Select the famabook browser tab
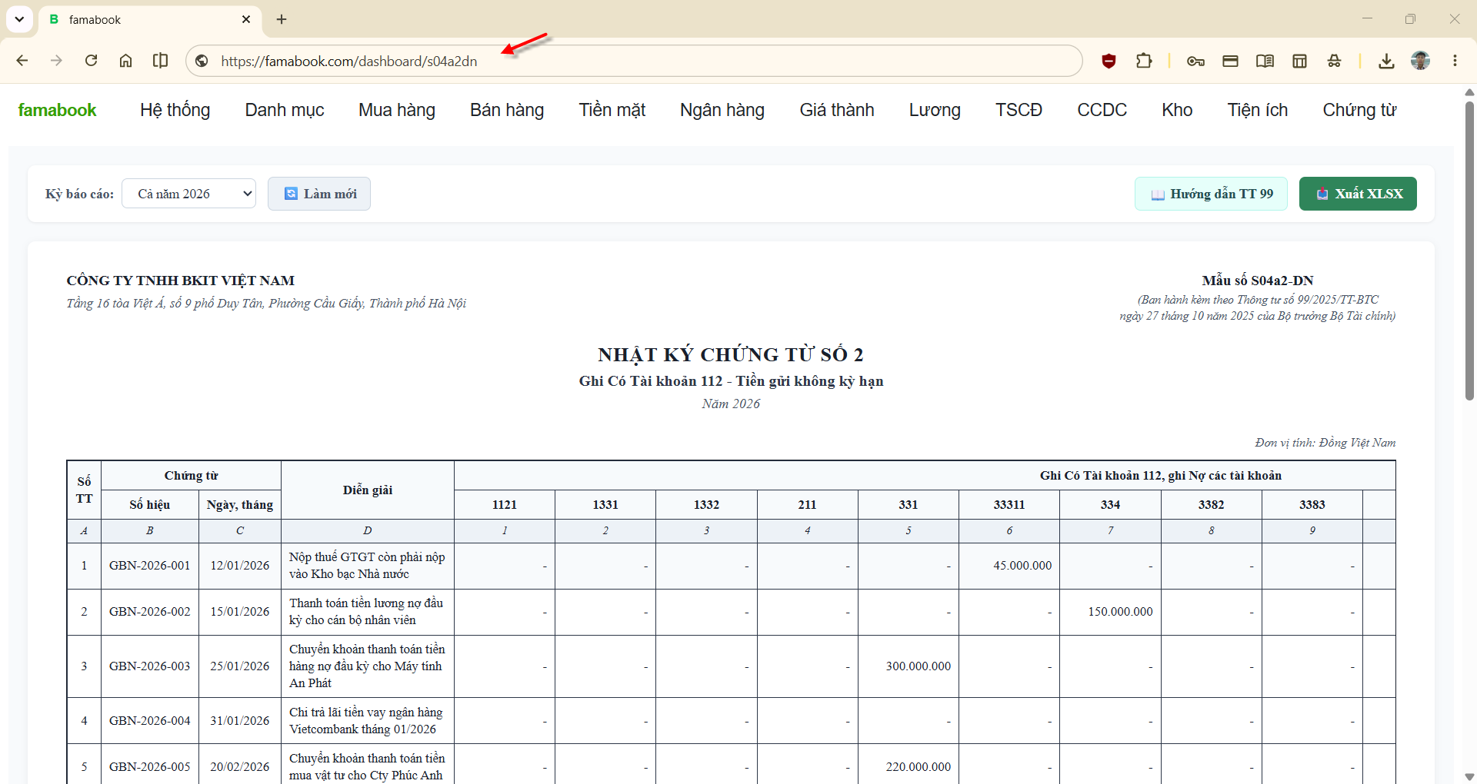The width and height of the screenshot is (1477, 784). pyautogui.click(x=150, y=19)
